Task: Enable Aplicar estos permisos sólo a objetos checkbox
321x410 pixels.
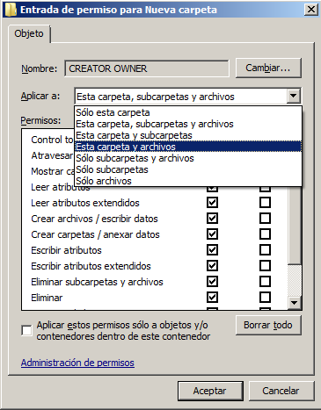Action: click(26, 331)
